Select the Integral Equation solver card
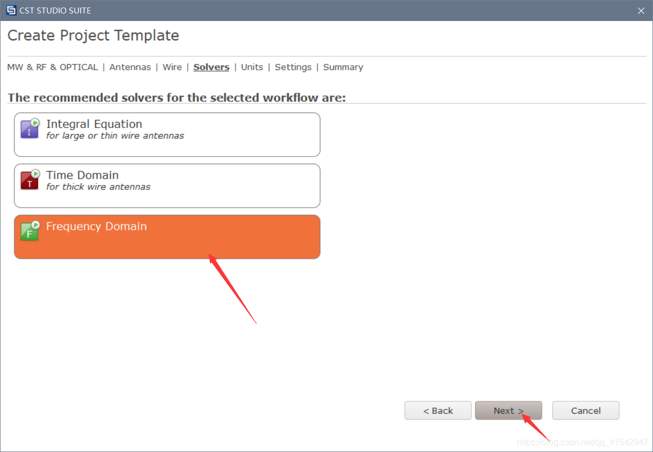Image resolution: width=653 pixels, height=452 pixels. (x=167, y=135)
